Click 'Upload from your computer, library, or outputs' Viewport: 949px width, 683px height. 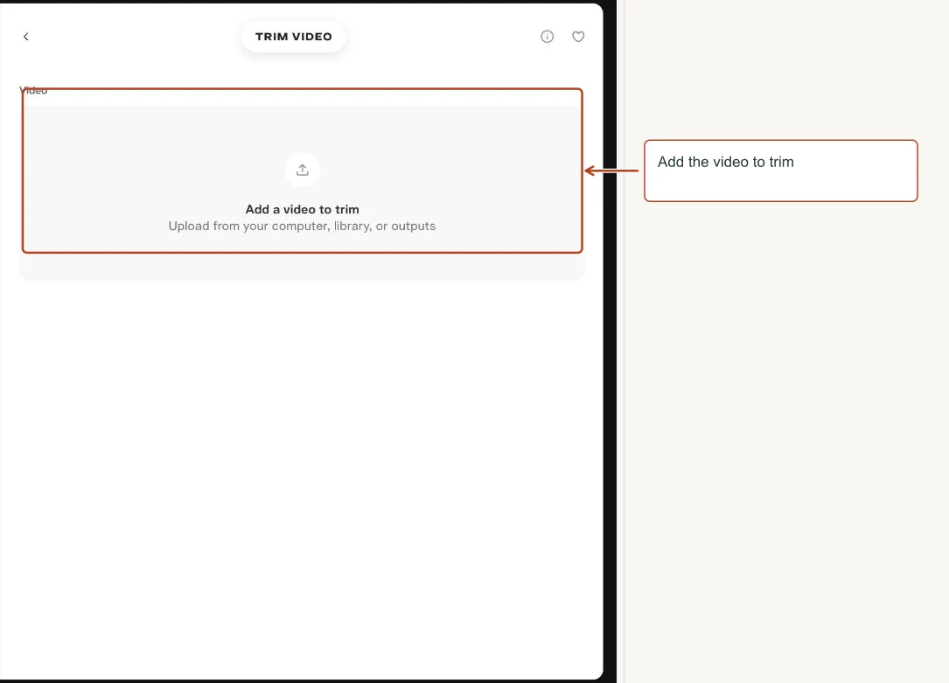coord(302,226)
